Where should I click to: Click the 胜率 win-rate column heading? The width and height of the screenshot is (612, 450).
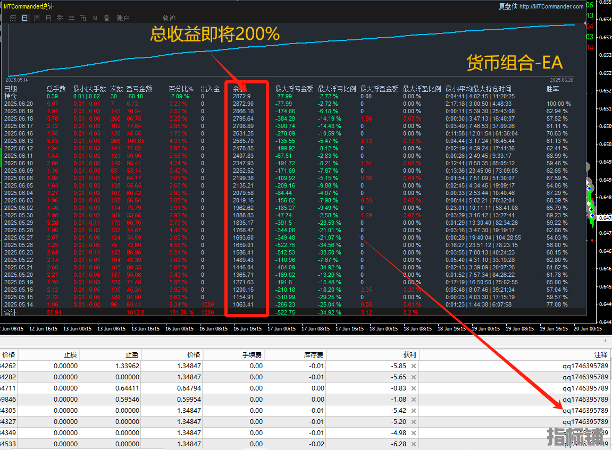tap(552, 89)
